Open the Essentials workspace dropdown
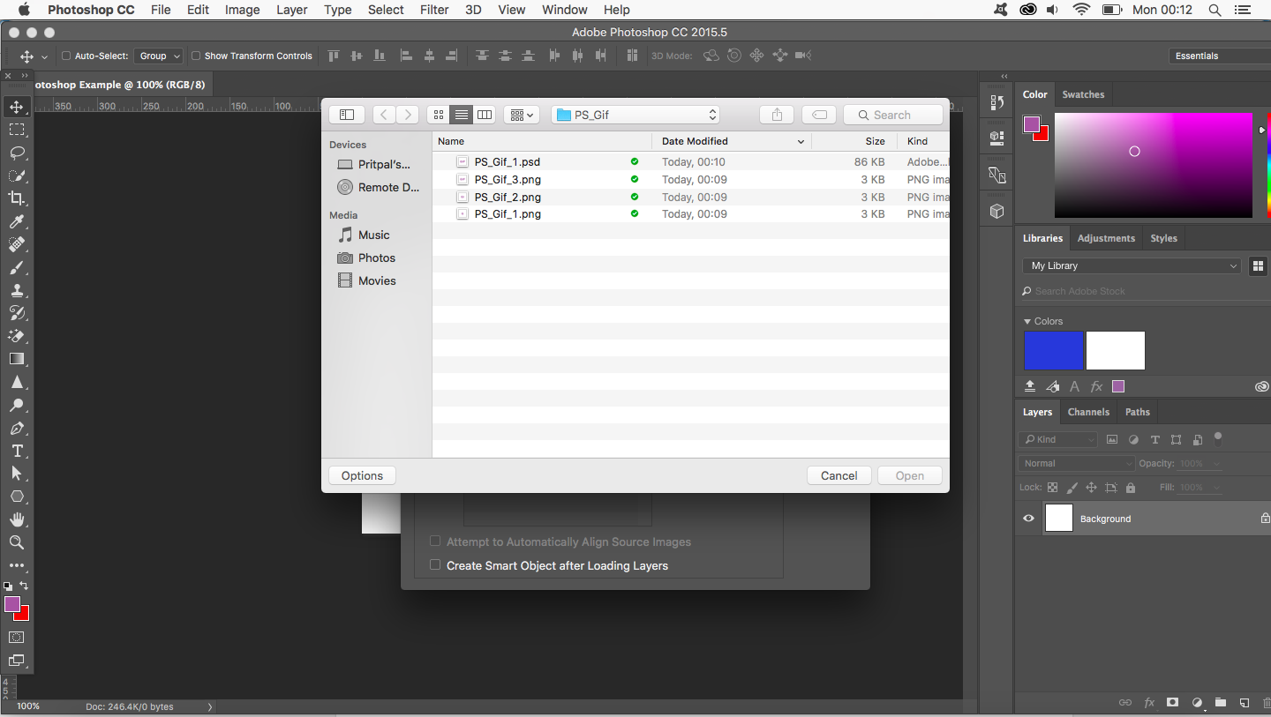The width and height of the screenshot is (1271, 717). [x=1221, y=56]
